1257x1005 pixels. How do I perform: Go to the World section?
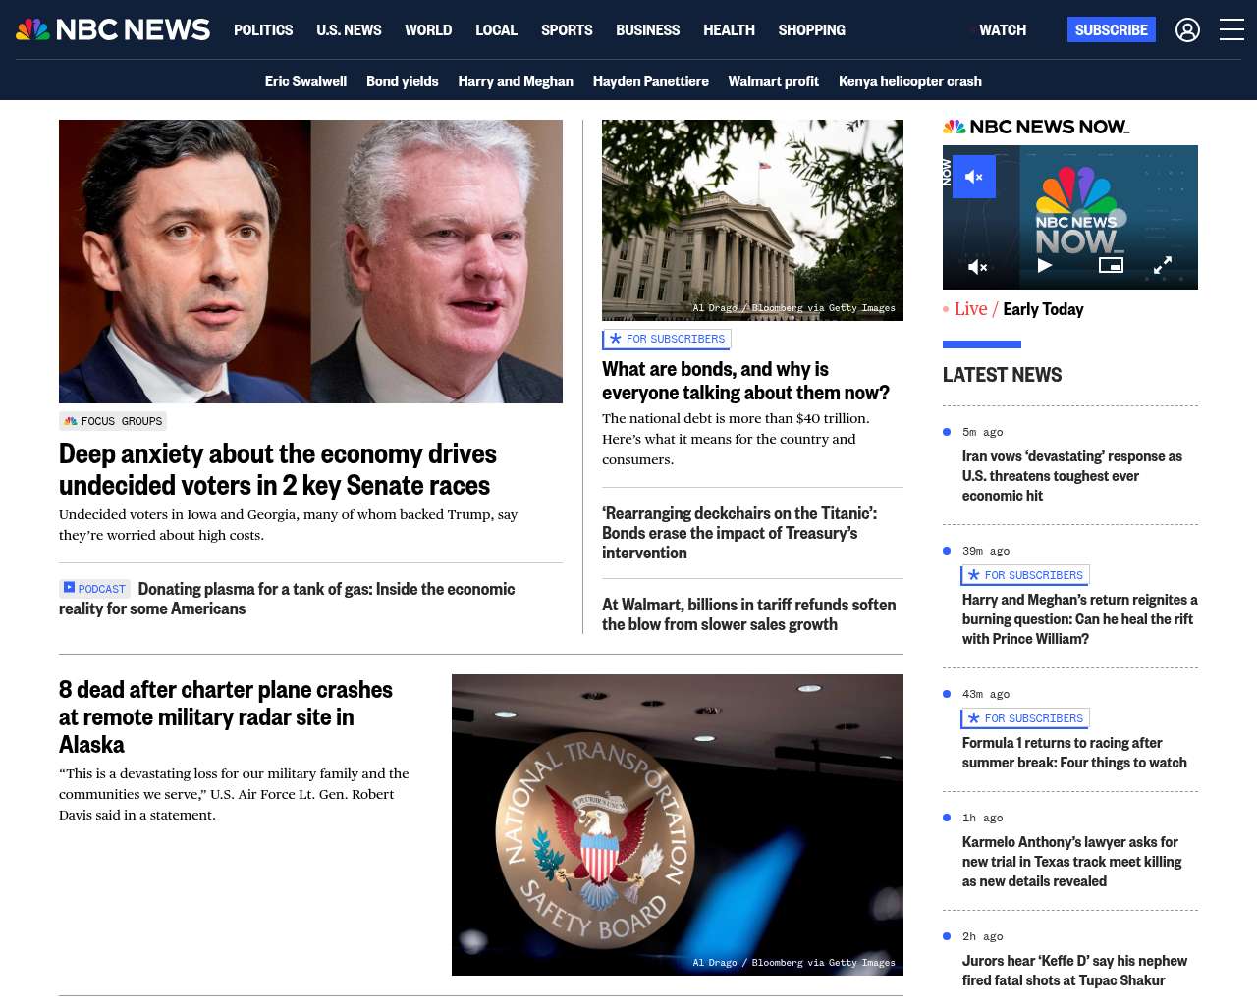coord(428,30)
